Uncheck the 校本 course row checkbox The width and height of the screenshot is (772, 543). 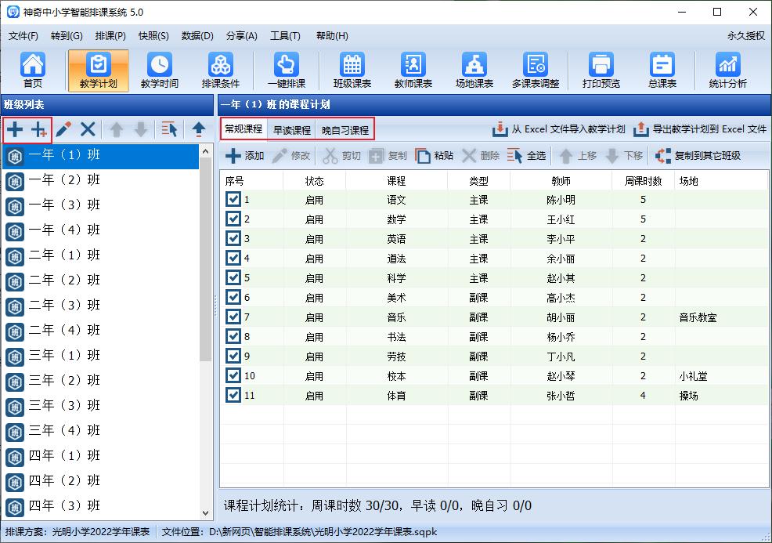pos(233,375)
